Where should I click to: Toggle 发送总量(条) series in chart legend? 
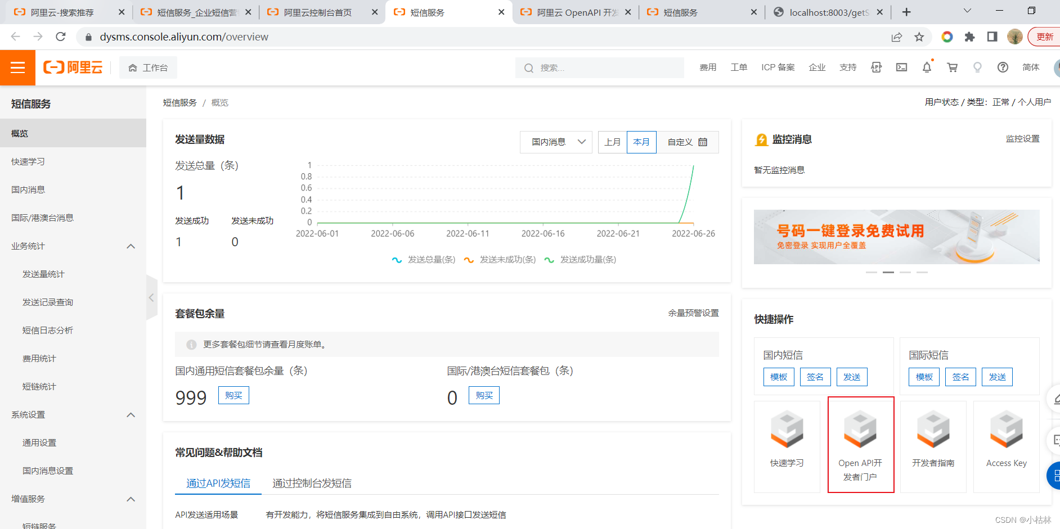tap(424, 260)
